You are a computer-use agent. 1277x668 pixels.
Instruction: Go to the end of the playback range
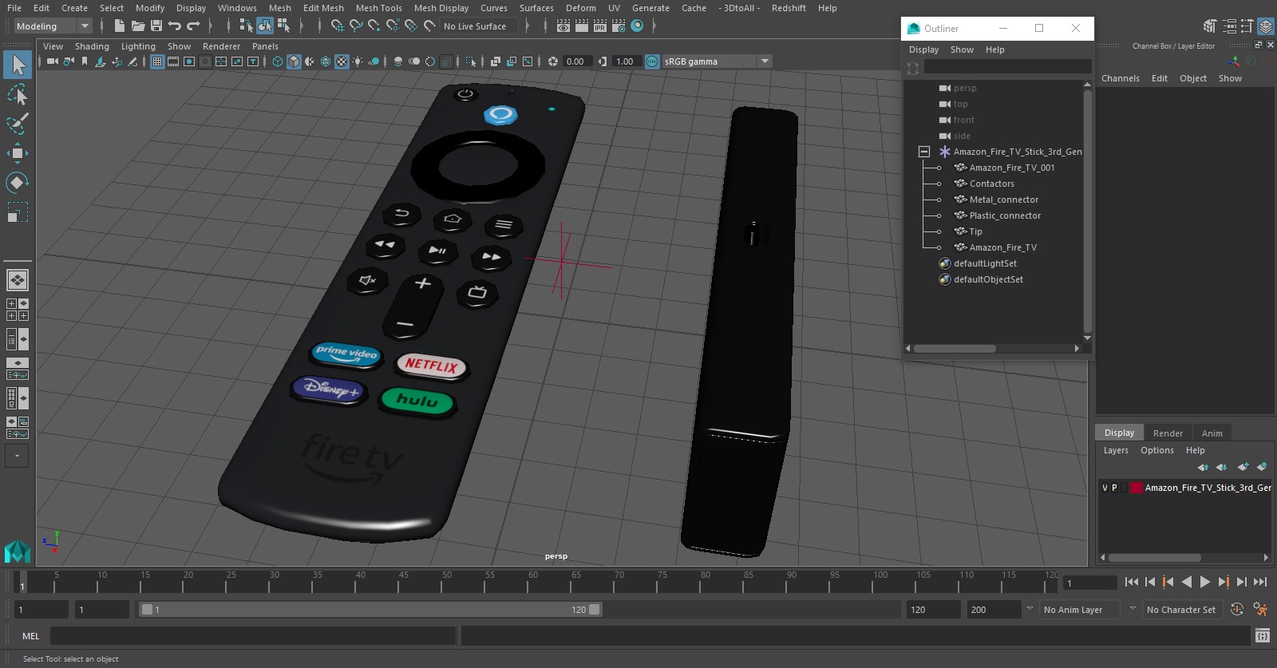click(1260, 583)
